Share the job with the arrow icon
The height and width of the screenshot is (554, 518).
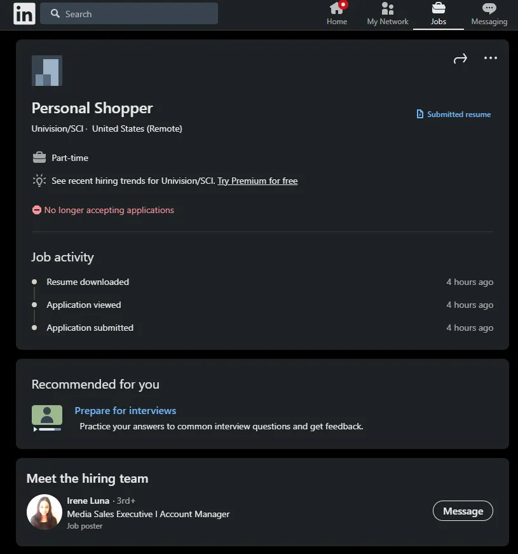(460, 59)
